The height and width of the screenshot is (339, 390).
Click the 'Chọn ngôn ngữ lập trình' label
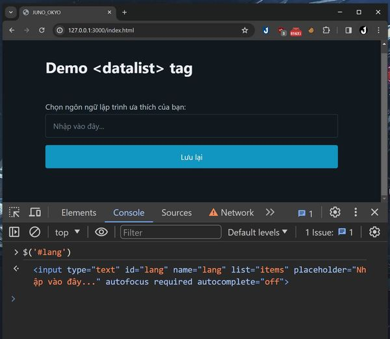116,107
